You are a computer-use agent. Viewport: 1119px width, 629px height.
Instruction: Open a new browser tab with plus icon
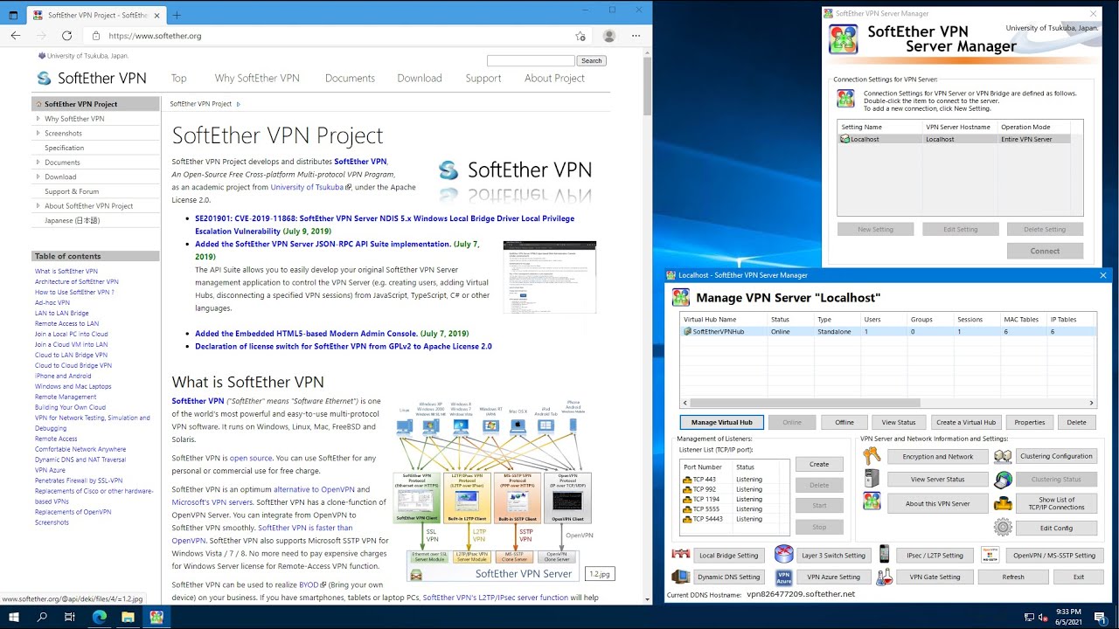click(177, 15)
